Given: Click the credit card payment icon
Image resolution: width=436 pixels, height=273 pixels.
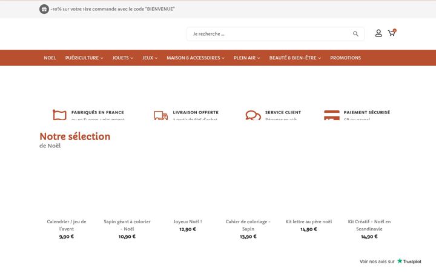Looking at the screenshot, I should coord(332,115).
